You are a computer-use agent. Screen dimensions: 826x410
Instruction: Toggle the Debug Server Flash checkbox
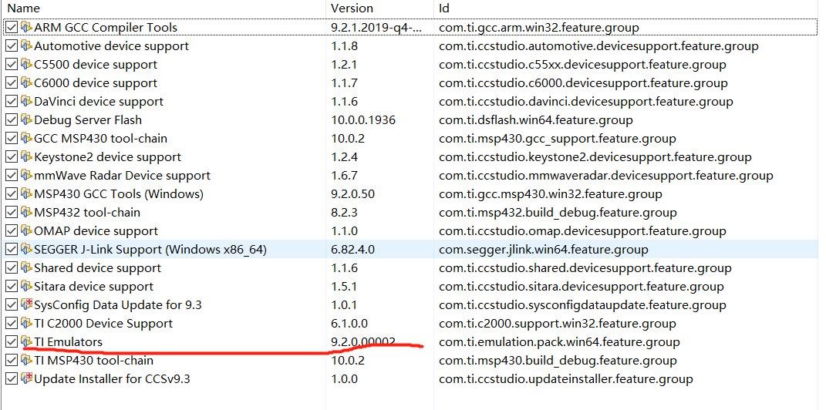tap(11, 119)
